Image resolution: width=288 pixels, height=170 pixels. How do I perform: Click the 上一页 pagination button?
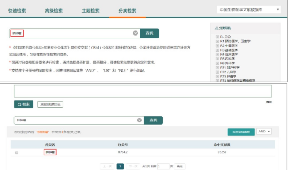[107, 166]
